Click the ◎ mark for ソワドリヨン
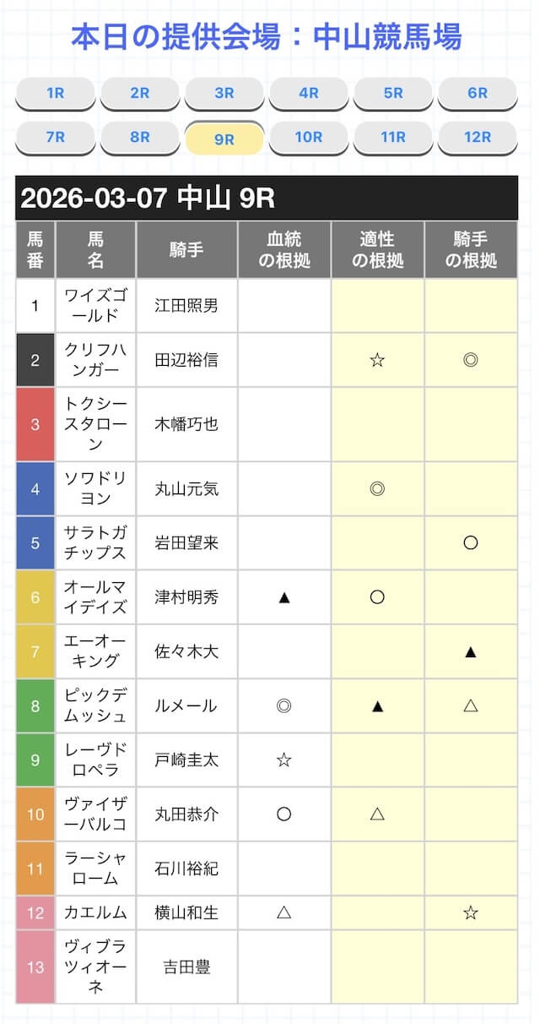 377,488
